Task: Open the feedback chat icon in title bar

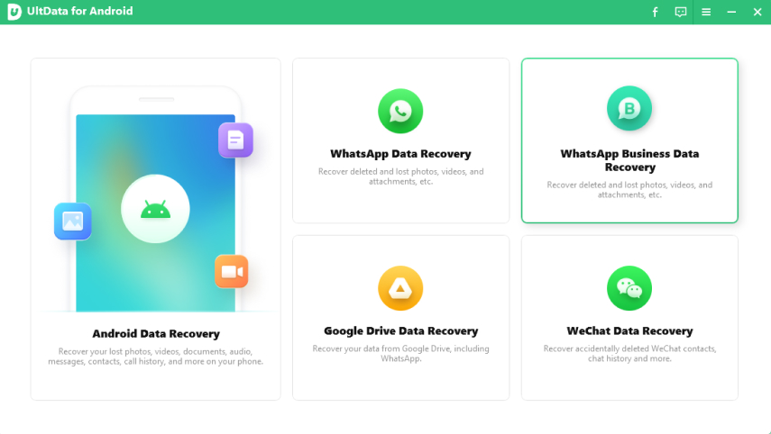Action: (681, 12)
